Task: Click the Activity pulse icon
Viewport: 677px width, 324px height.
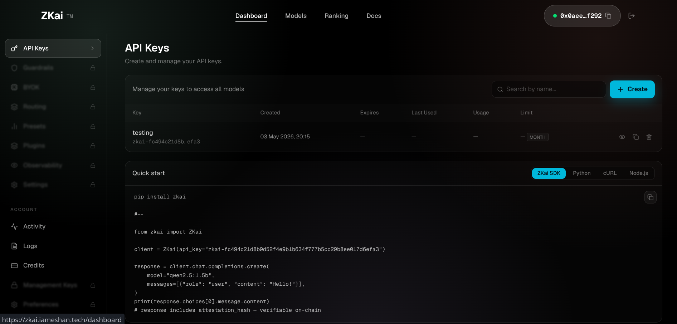Action: 14,226
